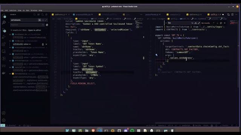Image resolution: width=241 pixels, height=135 pixels.
Task: Go to next match in find widget
Action: tap(217, 23)
